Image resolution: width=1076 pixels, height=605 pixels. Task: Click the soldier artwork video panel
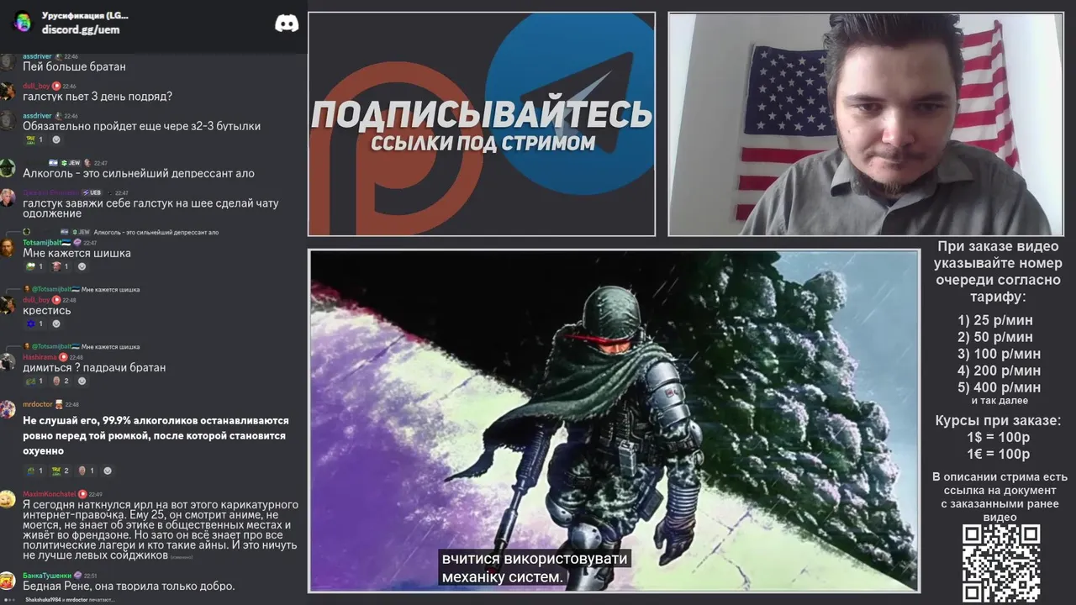(614, 420)
